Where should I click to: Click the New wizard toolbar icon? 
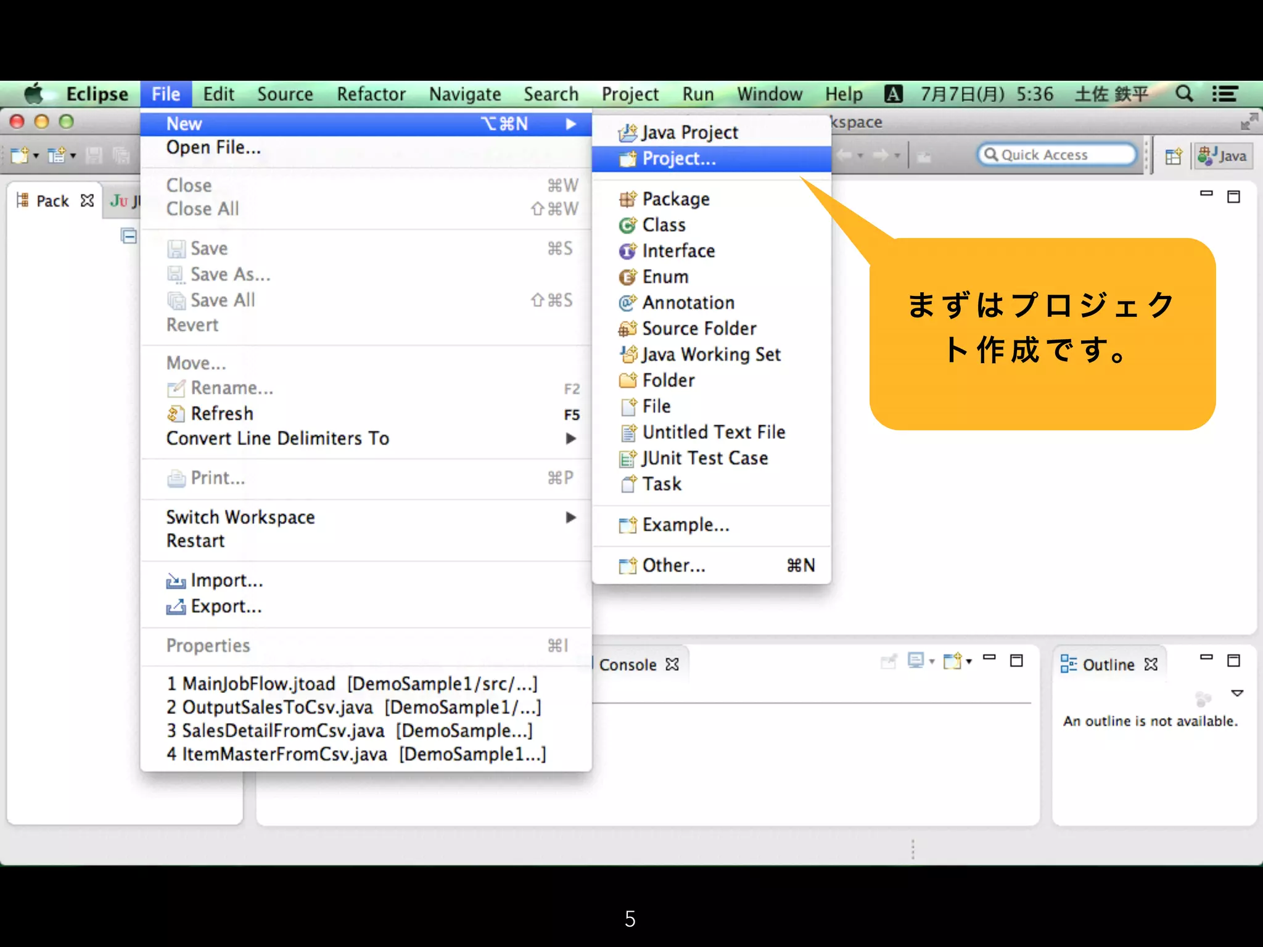(20, 155)
